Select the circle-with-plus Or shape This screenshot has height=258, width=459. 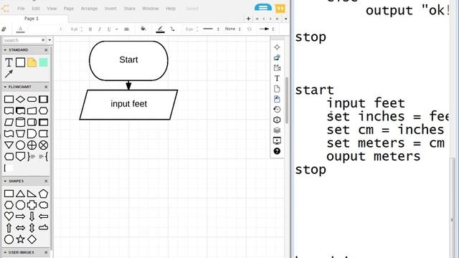point(32,145)
